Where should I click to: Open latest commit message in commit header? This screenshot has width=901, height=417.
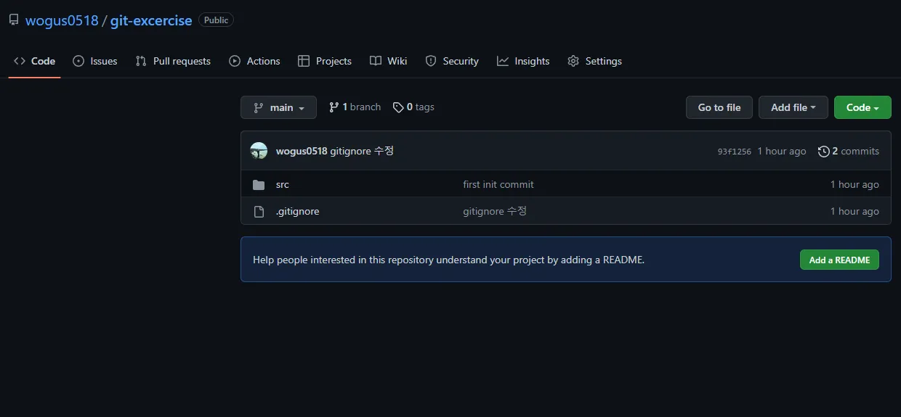pos(362,151)
